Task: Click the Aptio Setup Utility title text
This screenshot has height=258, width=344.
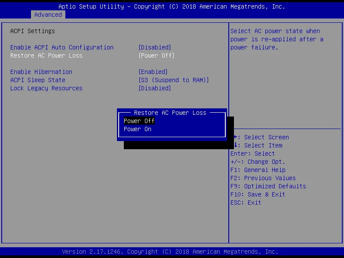Action: click(x=172, y=6)
